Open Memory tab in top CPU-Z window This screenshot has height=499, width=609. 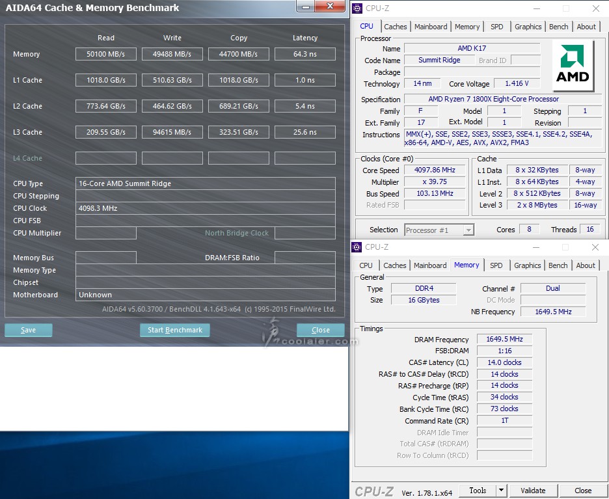[467, 27]
